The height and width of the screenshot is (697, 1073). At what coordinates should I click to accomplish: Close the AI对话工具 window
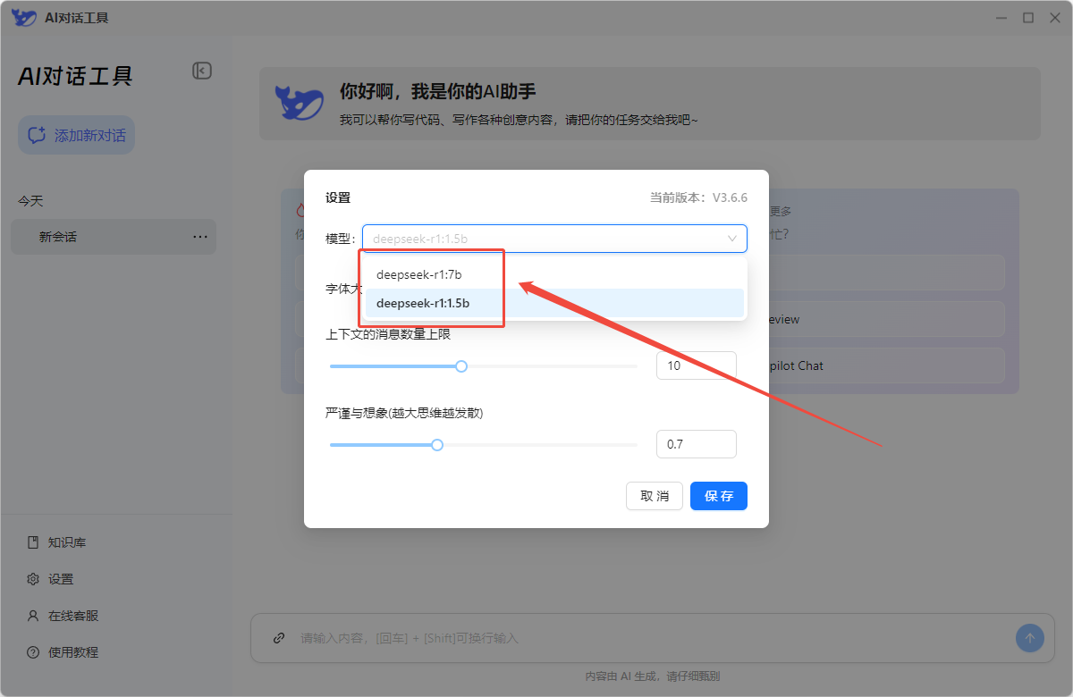tap(1055, 17)
